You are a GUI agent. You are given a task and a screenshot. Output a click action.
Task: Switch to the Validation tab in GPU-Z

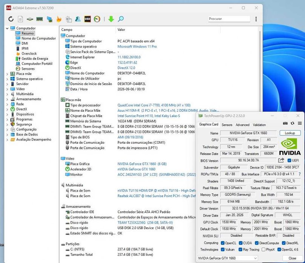coord(259,125)
